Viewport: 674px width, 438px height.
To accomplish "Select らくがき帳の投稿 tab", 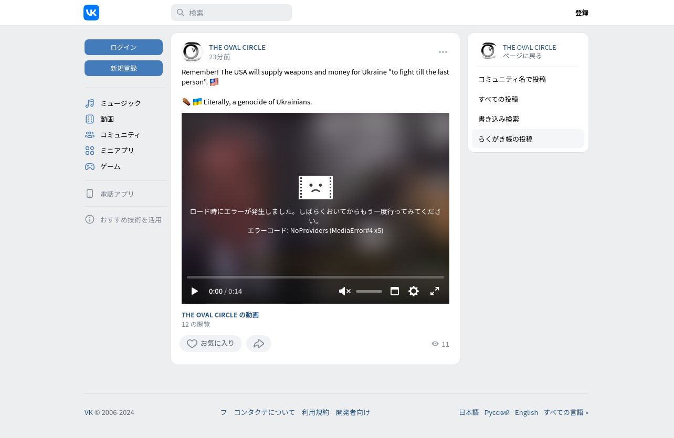I will tap(528, 139).
